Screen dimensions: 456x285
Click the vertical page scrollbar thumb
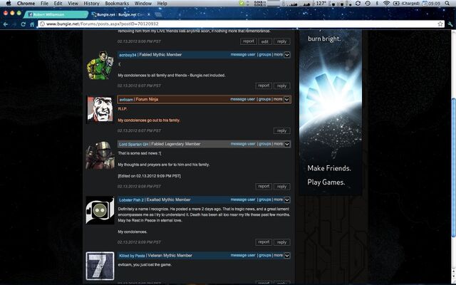(x=453, y=168)
